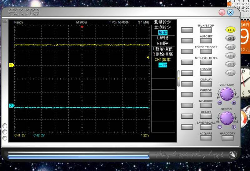Viewport: 250px width, 171px height.
Task: Click the desktop calendar gadget
Action: [x=245, y=37]
